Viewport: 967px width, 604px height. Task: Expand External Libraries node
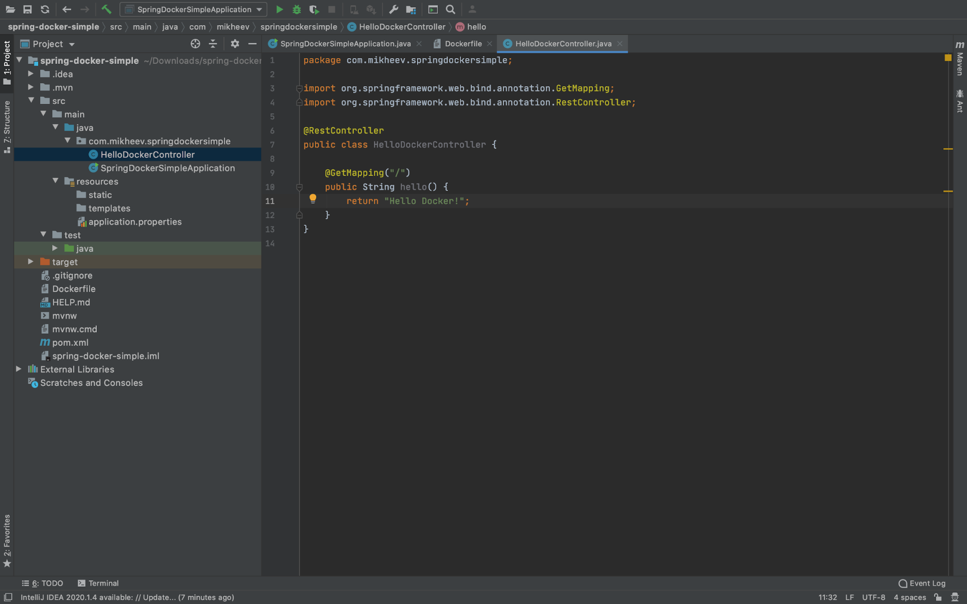tap(18, 369)
